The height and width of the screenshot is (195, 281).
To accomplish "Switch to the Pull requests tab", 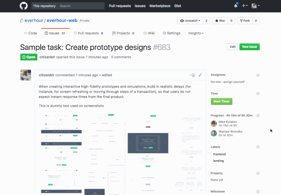I will click(x=88, y=33).
